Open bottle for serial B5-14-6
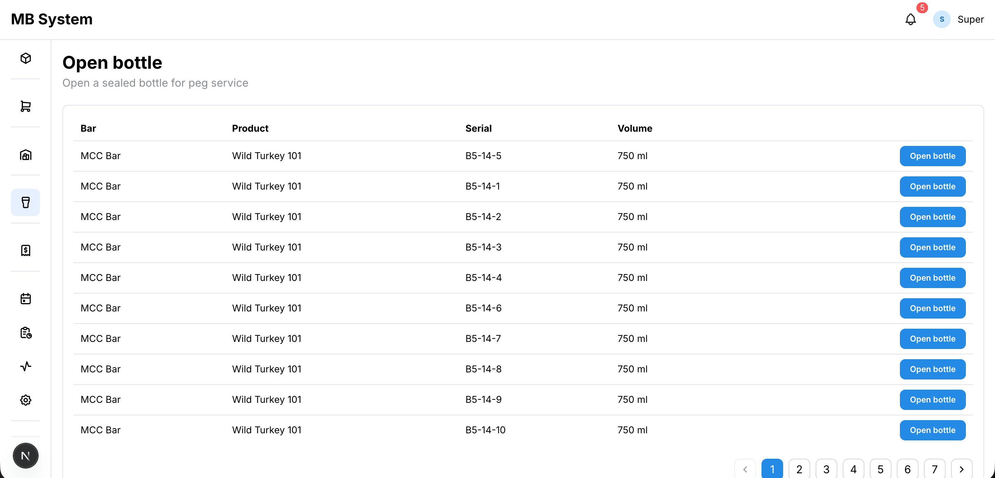The width and height of the screenshot is (995, 478). pos(932,308)
